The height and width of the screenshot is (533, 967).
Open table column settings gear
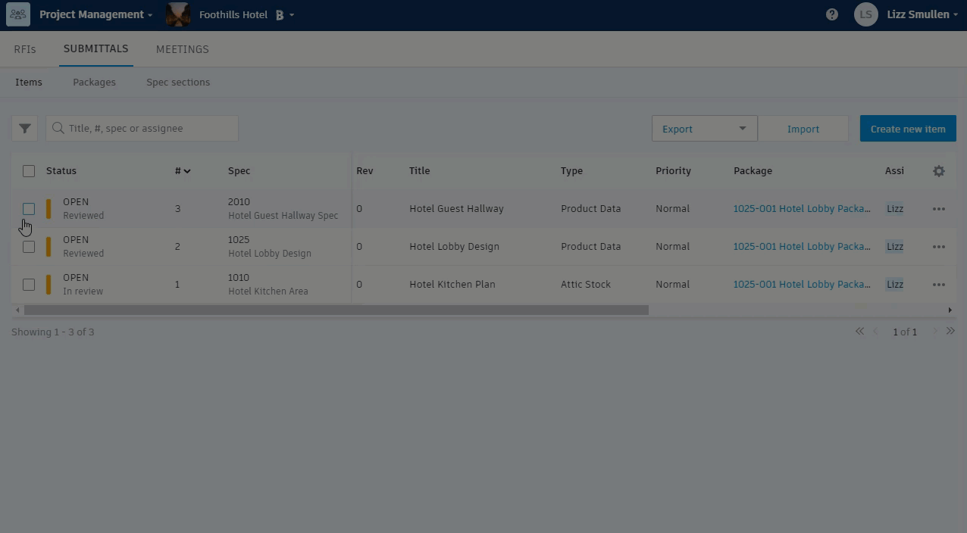(939, 171)
